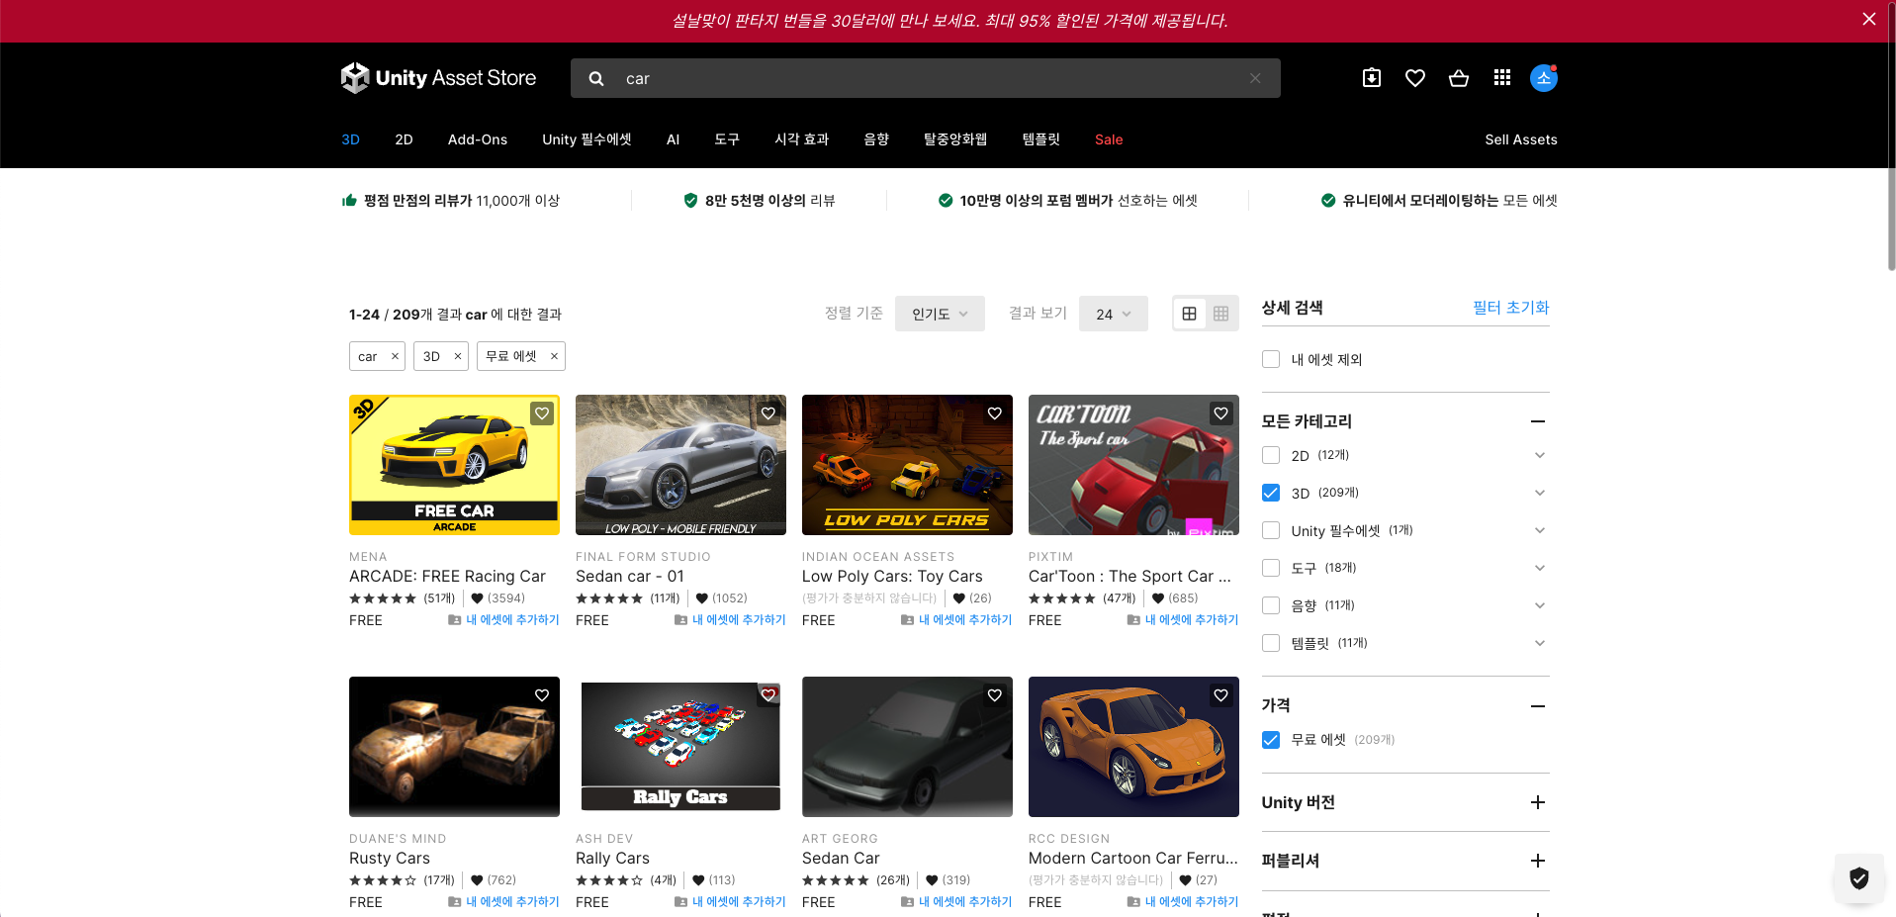Favorite Low Poly Cars: Toy Cars heart icon

point(995,413)
